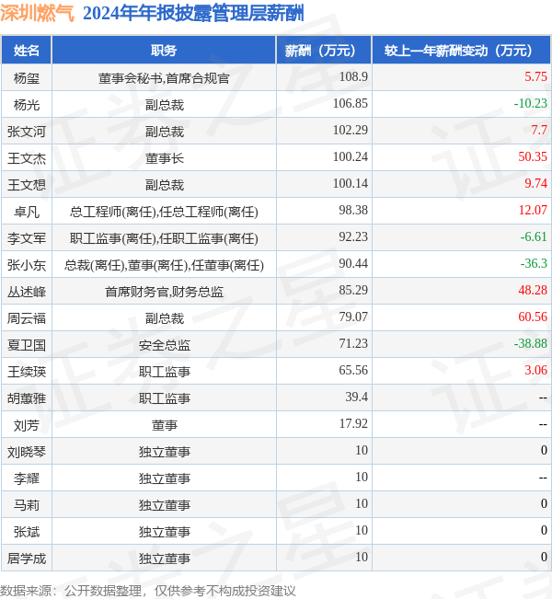
Task: Click the change value 7.7
Action: (539, 130)
